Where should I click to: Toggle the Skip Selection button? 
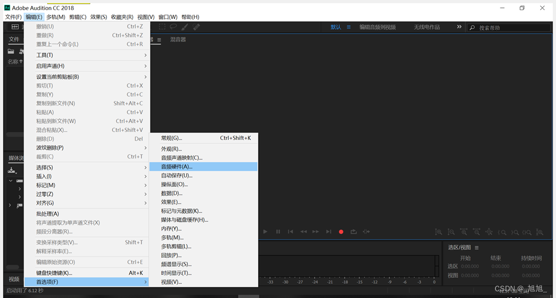tap(366, 232)
